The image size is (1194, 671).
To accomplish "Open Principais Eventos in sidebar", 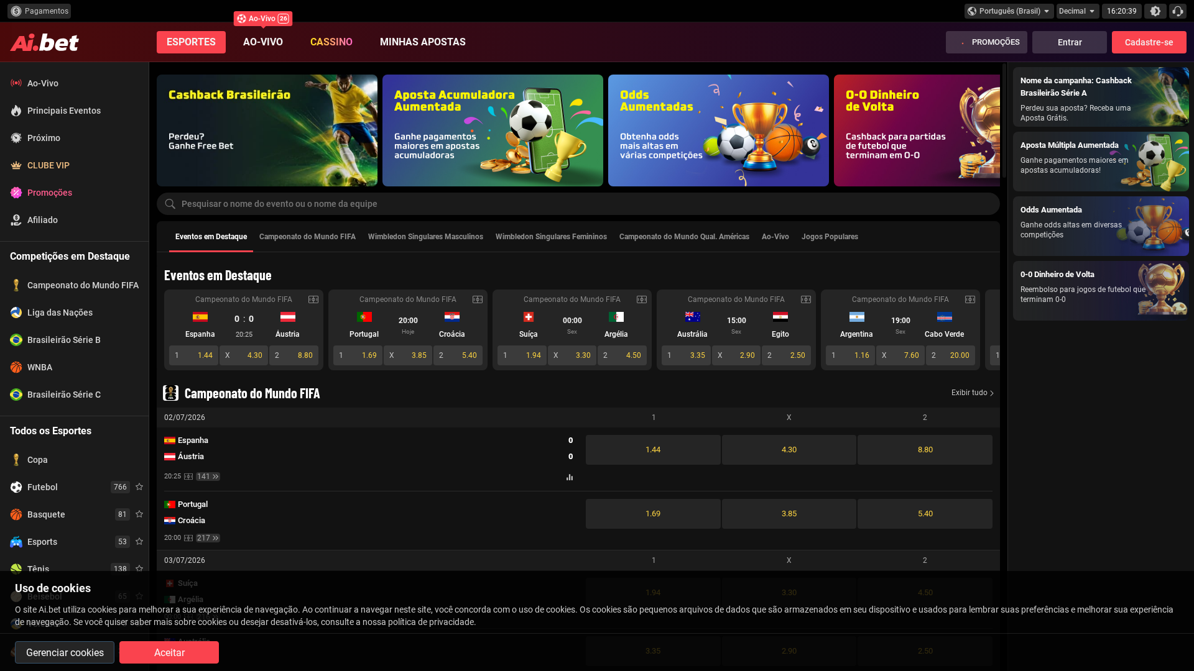I will (75, 111).
